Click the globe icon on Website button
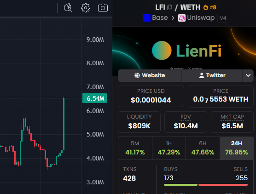256x194 pixels. pos(137,75)
